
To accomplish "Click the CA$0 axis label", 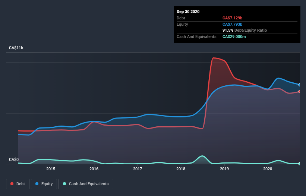I will (14, 159).
